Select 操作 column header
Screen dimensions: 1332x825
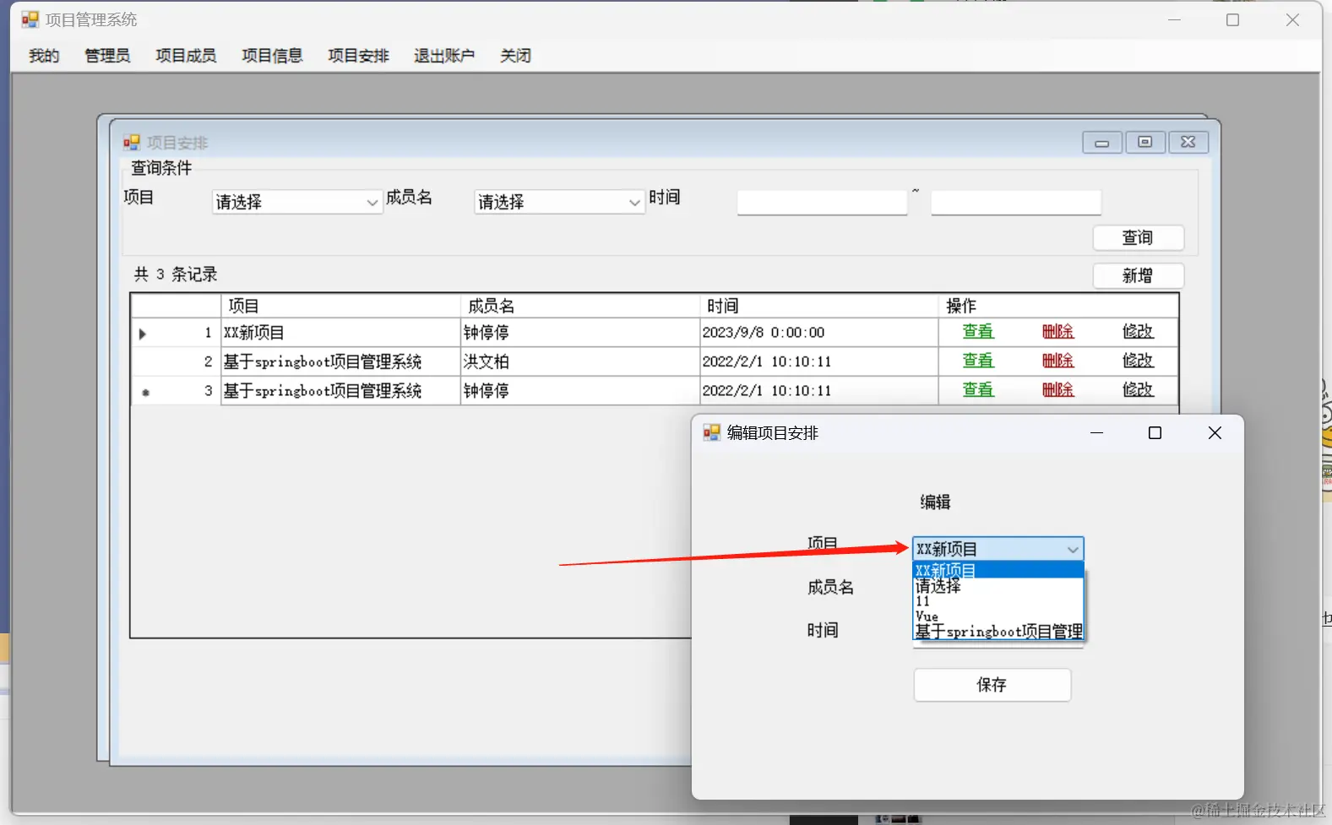coord(1058,306)
